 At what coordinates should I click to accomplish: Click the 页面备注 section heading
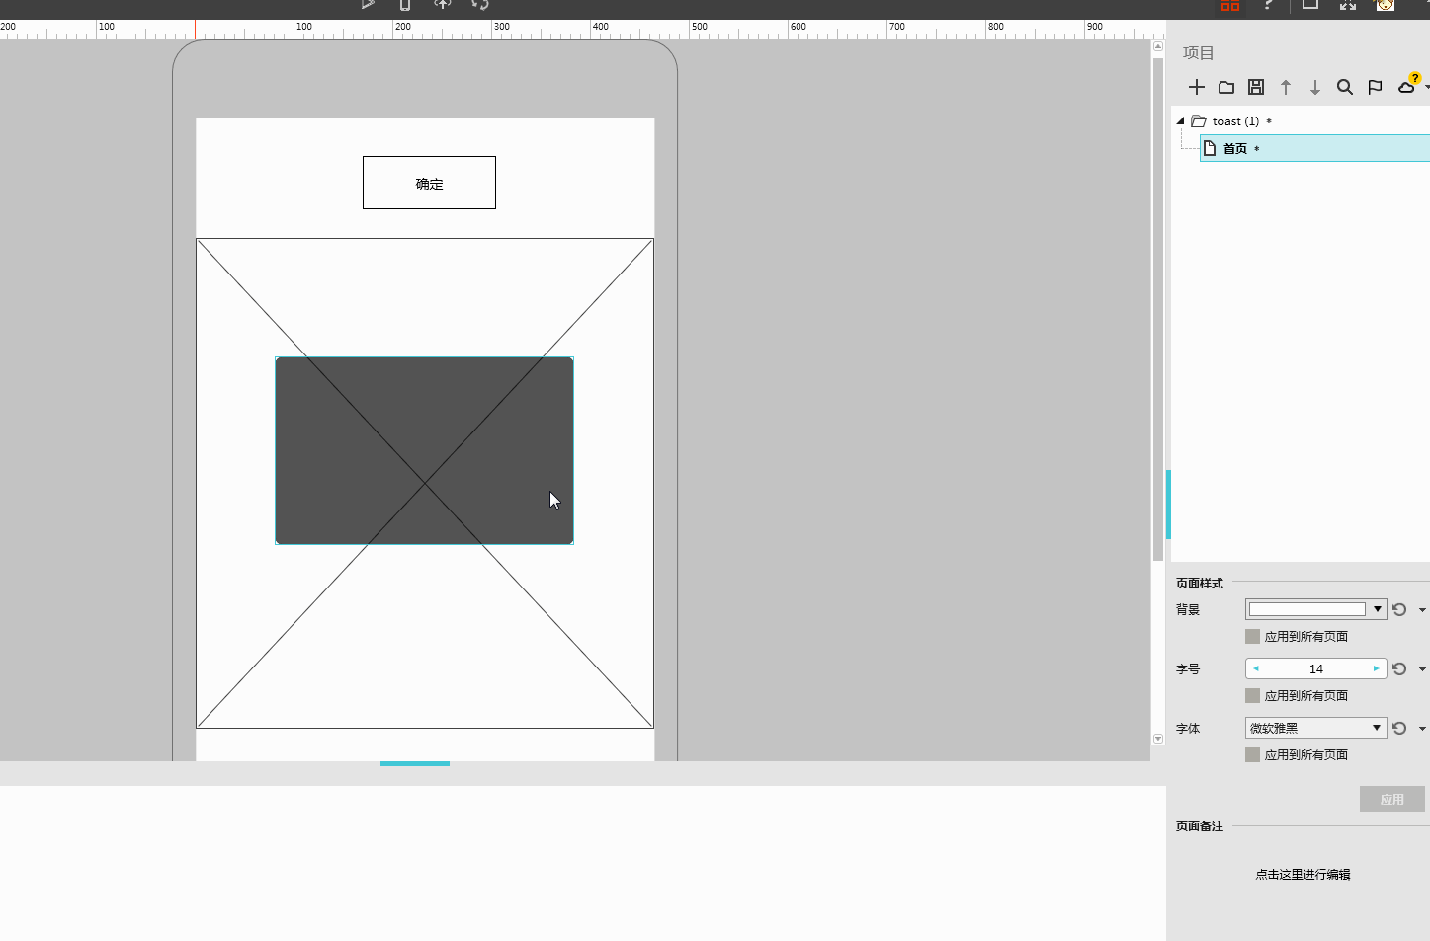click(1199, 826)
